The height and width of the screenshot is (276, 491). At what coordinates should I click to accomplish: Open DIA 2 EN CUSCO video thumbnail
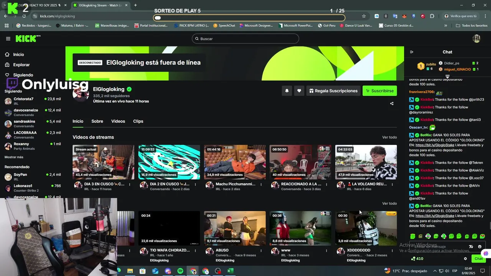tap(169, 162)
